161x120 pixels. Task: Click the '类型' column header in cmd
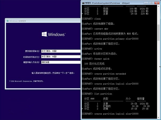pos(105,99)
